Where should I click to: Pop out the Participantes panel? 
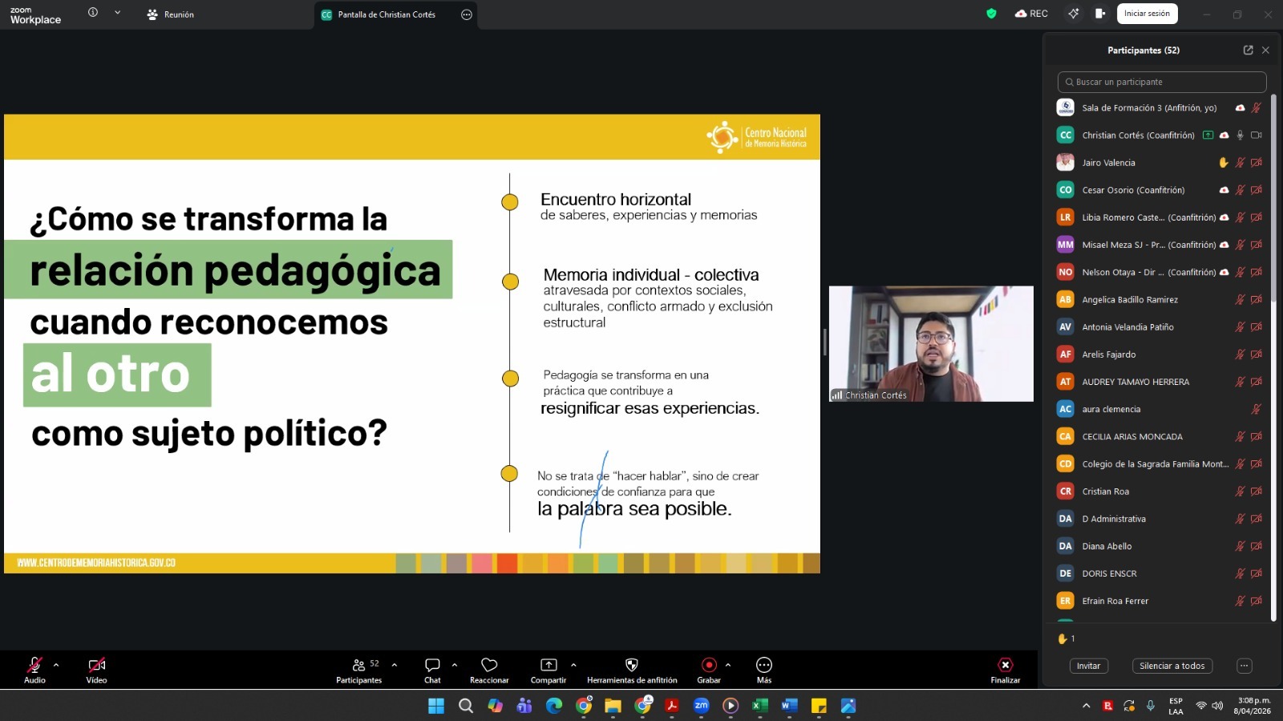(1248, 50)
